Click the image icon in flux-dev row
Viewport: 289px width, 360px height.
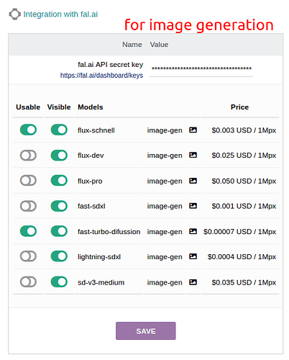[x=193, y=155]
